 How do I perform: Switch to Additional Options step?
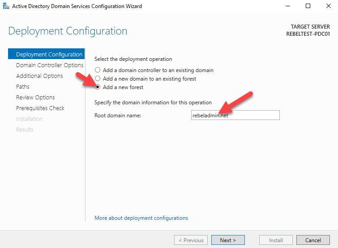[39, 76]
